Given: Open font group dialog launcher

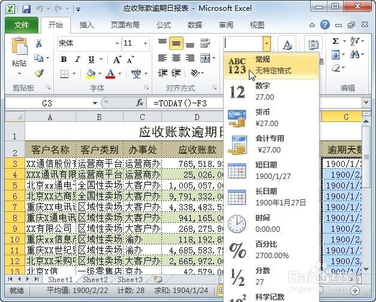Looking at the screenshot, I should (x=146, y=88).
